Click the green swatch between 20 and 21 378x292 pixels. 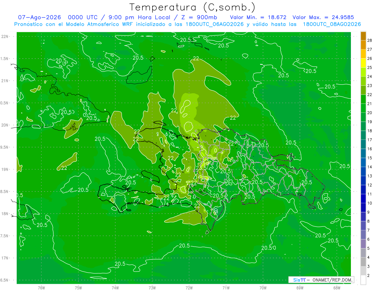coord(363,108)
